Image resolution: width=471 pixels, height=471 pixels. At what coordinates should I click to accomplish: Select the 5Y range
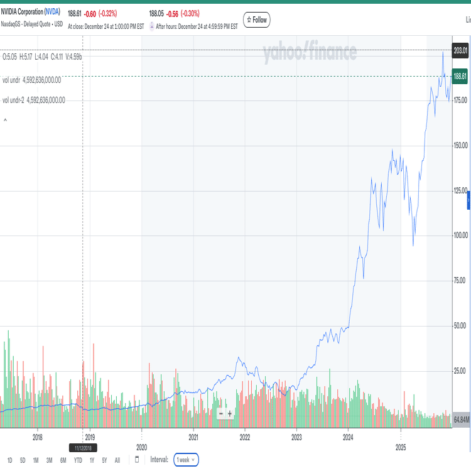click(x=104, y=460)
